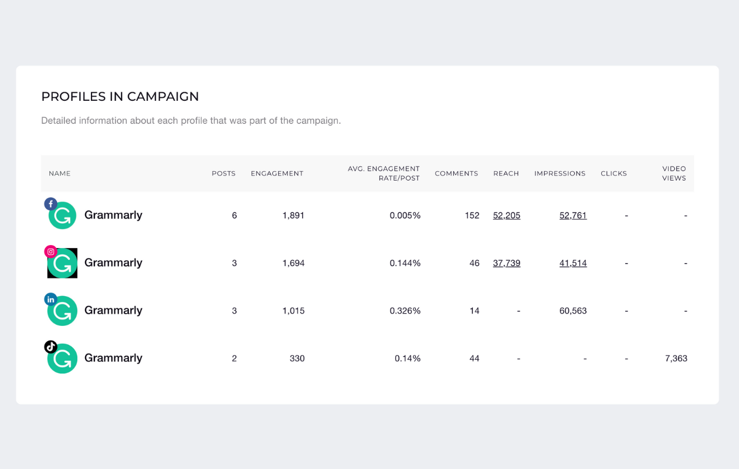This screenshot has height=469, width=739.
Task: Select the Grammarly name in the Instagram row
Action: (113, 263)
